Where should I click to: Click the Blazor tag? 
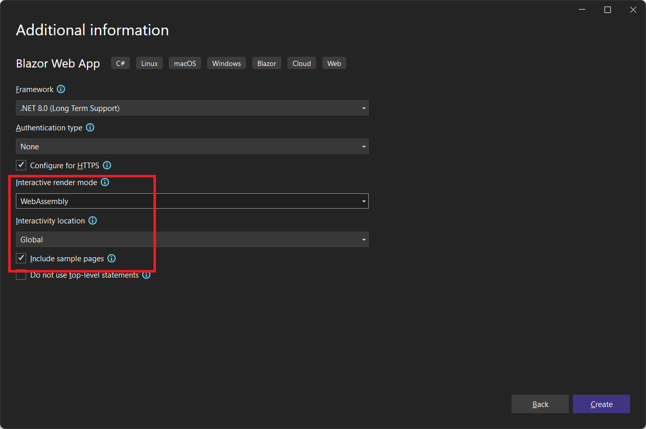click(x=266, y=63)
